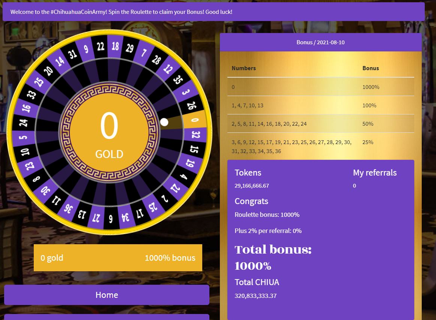
Task: Click number 14 on the roulette wheel
Action: (60, 62)
